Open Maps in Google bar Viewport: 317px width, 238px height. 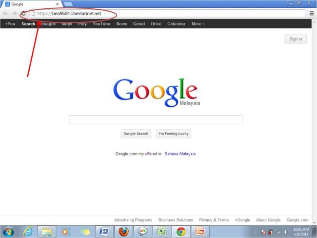[x=67, y=24]
